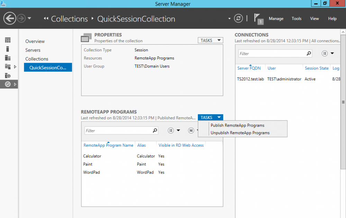Open the RemoteApp Programs TASKS dropdown

[x=210, y=117]
